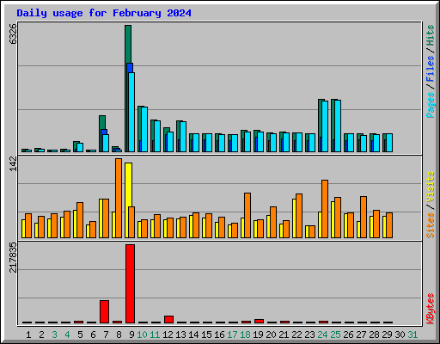
Task: Click the 'Hits' legend label
Action: pyautogui.click(x=431, y=35)
